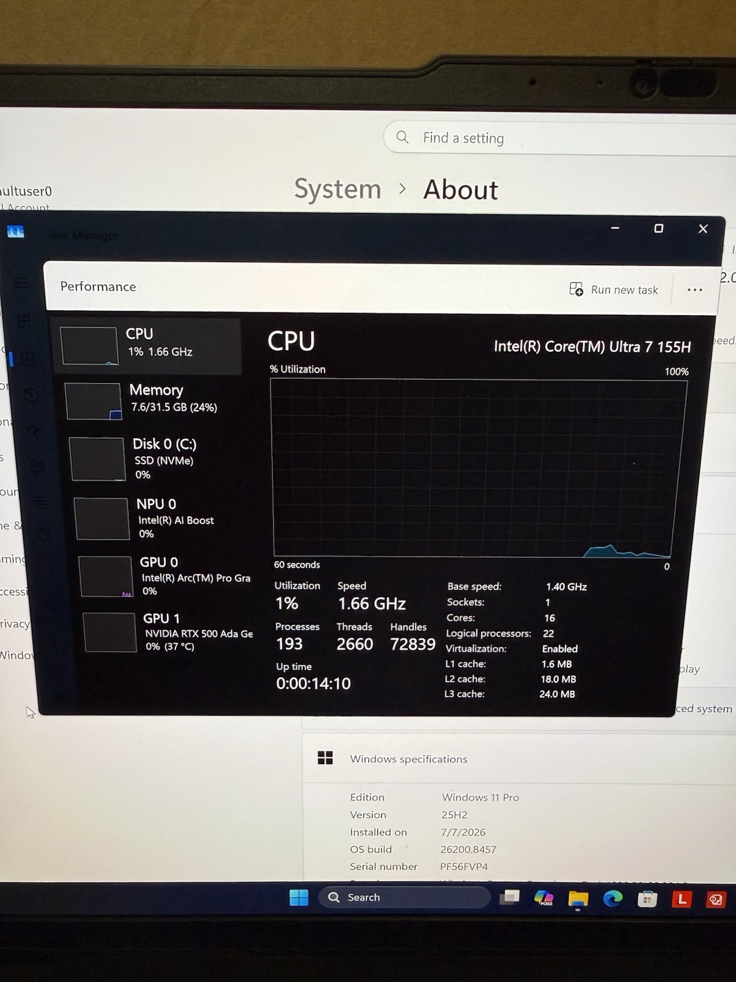This screenshot has width=736, height=982.
Task: Open Details page icon in sidebar
Action: tap(40, 501)
